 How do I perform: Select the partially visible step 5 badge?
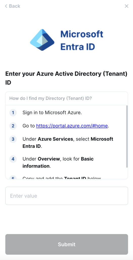coord(13,177)
